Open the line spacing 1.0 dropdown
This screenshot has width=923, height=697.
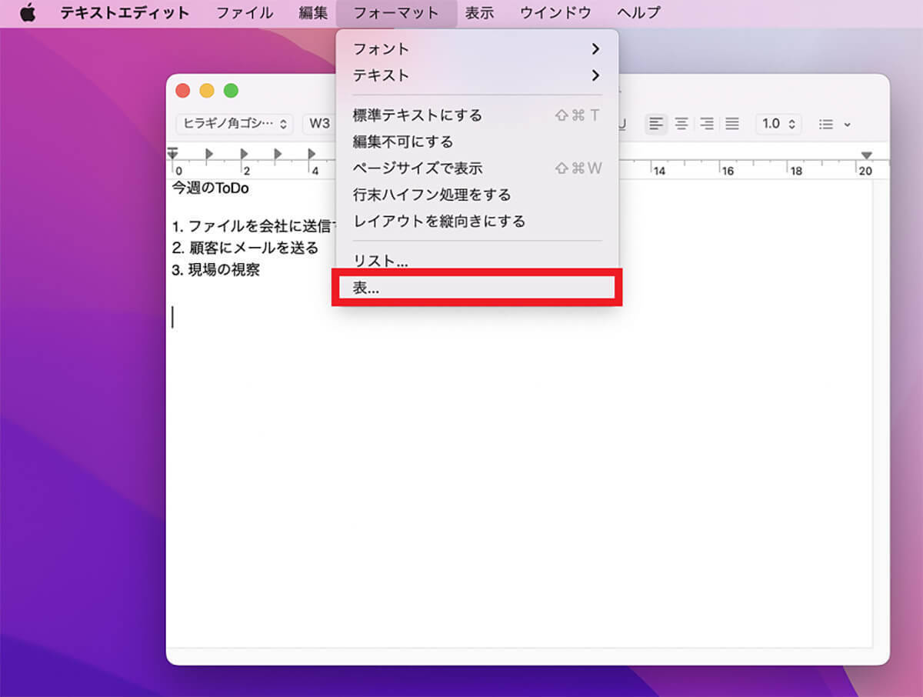(778, 124)
